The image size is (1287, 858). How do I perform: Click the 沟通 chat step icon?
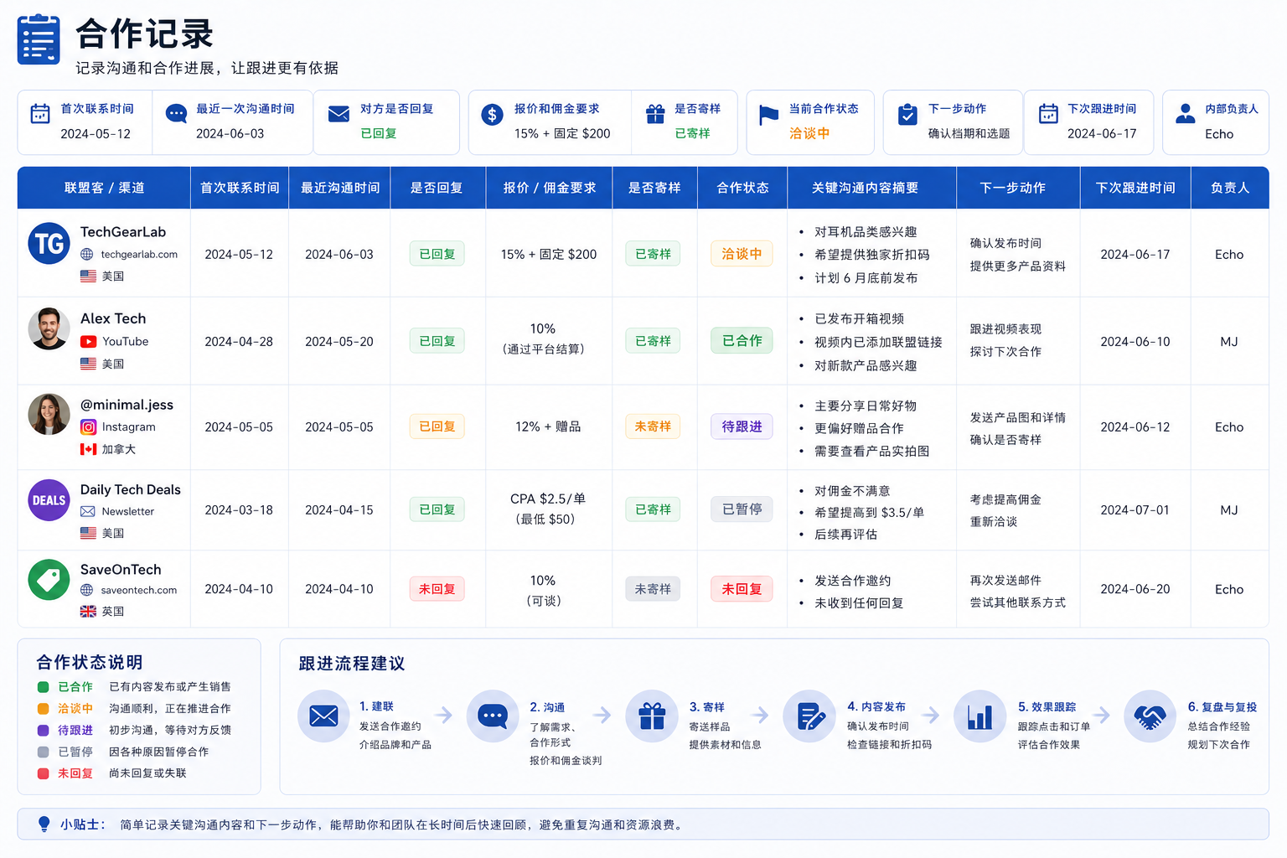493,716
